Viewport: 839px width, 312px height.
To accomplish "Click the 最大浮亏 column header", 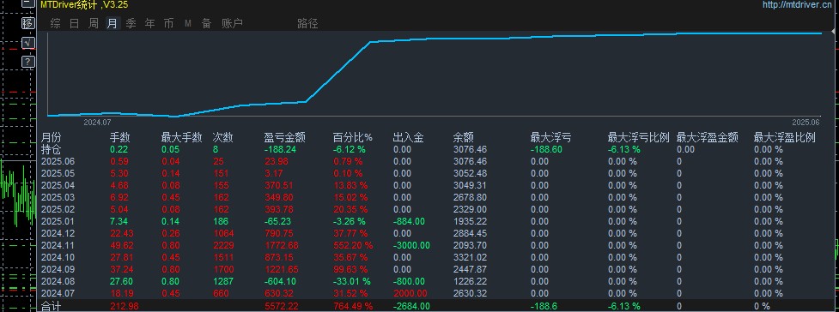I will 551,138.
